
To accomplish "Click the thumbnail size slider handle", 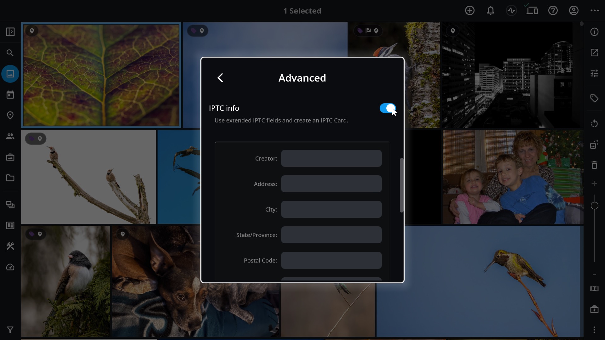I will tap(594, 206).
